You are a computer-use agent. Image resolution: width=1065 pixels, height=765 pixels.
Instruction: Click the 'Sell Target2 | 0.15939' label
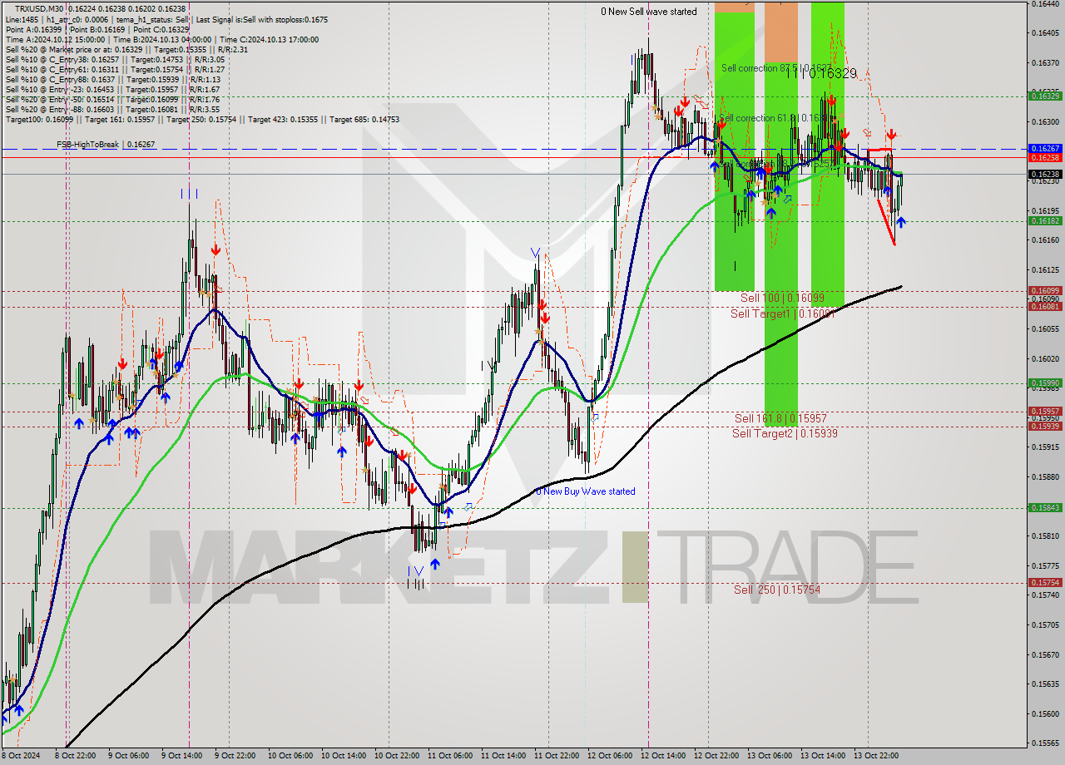(x=785, y=433)
